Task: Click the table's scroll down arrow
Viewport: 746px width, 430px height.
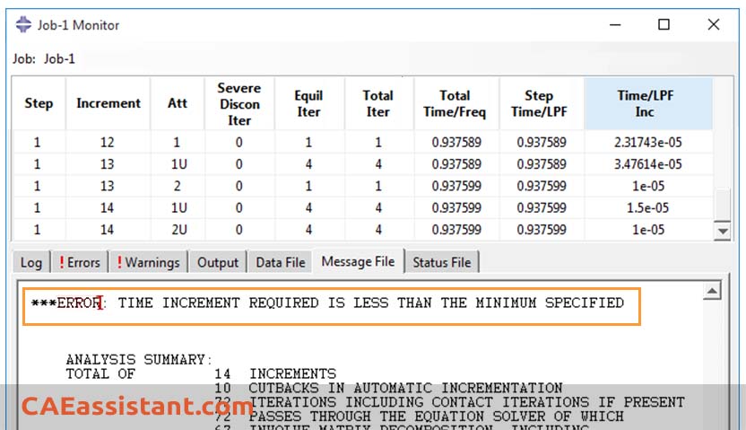Action: coord(723,232)
